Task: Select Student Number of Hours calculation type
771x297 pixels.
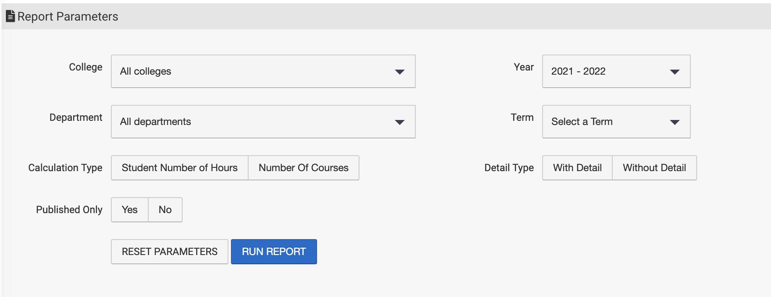Action: coord(180,168)
